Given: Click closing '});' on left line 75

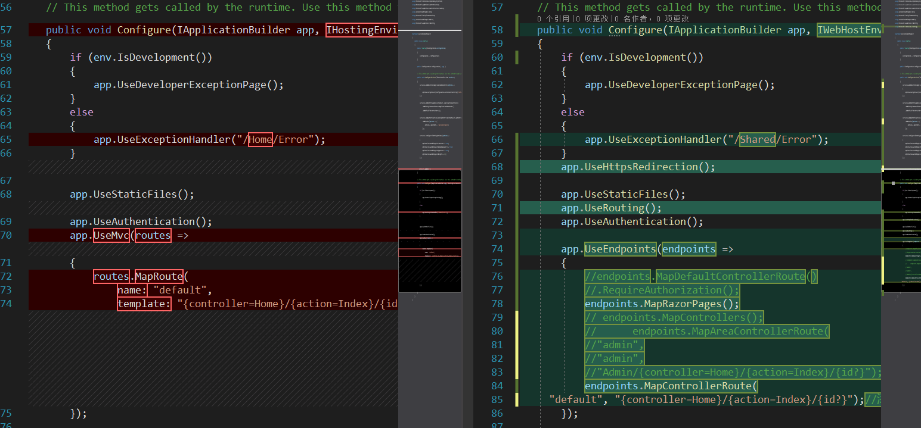Looking at the screenshot, I should coord(79,413).
